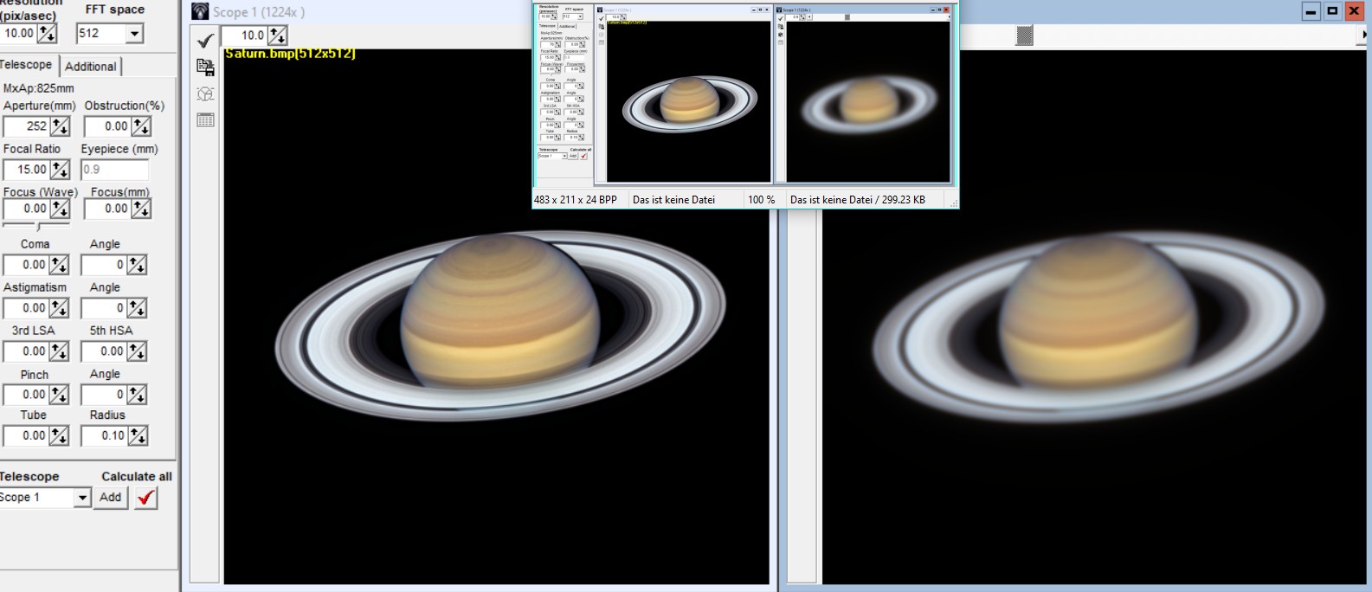Click the Tube 0.00 input field
The image size is (1372, 592).
point(26,436)
